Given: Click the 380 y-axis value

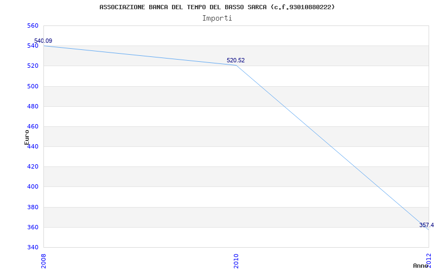Looking at the screenshot, I should tap(33, 207).
